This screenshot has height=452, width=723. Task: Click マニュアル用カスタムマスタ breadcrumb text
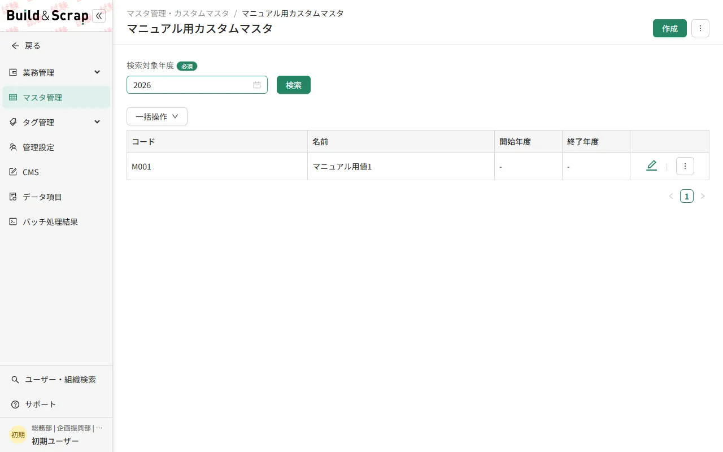293,13
